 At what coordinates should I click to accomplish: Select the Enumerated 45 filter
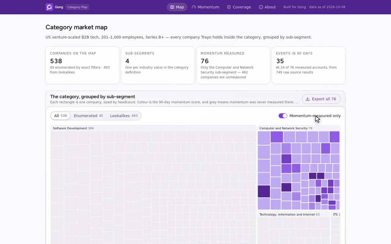pyautogui.click(x=88, y=116)
